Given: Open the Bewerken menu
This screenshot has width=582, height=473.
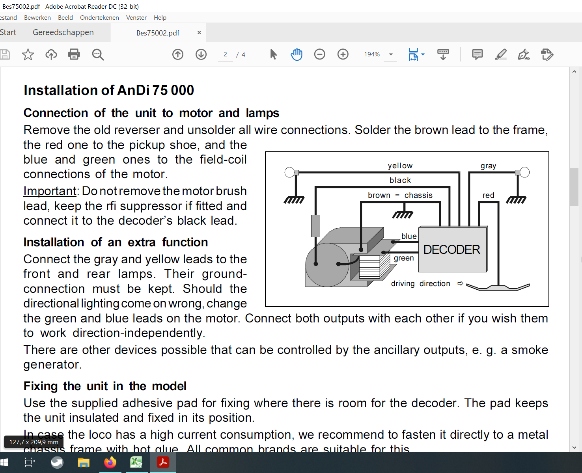Looking at the screenshot, I should click(x=37, y=17).
